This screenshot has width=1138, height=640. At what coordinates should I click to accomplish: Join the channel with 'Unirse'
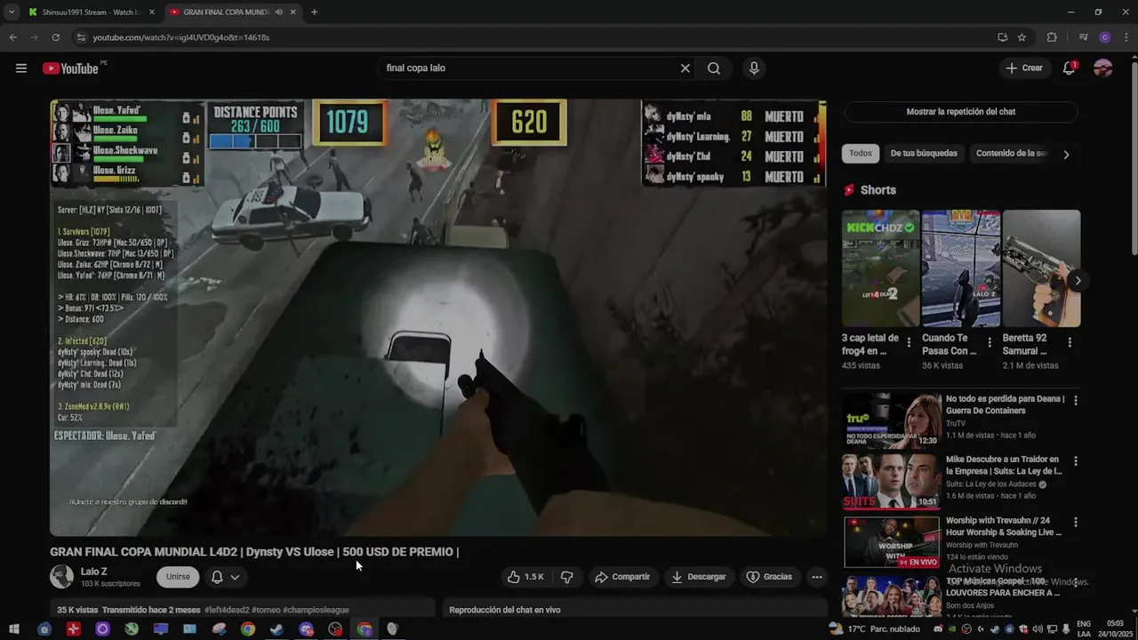178,577
